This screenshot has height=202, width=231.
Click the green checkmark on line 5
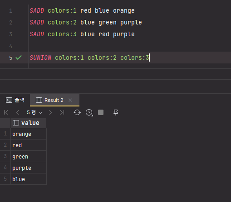pos(19,58)
